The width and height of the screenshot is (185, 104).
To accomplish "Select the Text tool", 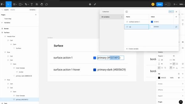I will point(32,4).
